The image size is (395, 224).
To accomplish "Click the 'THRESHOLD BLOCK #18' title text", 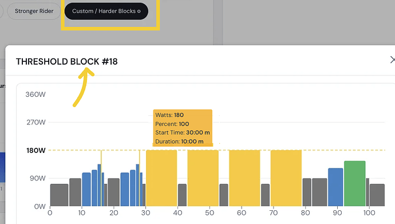I will tap(67, 61).
